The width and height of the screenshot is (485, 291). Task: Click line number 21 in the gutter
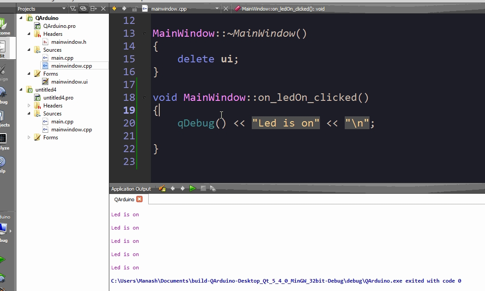129,136
